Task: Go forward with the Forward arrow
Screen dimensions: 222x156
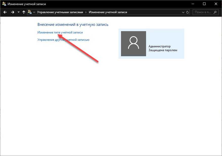Action: coord(13,12)
